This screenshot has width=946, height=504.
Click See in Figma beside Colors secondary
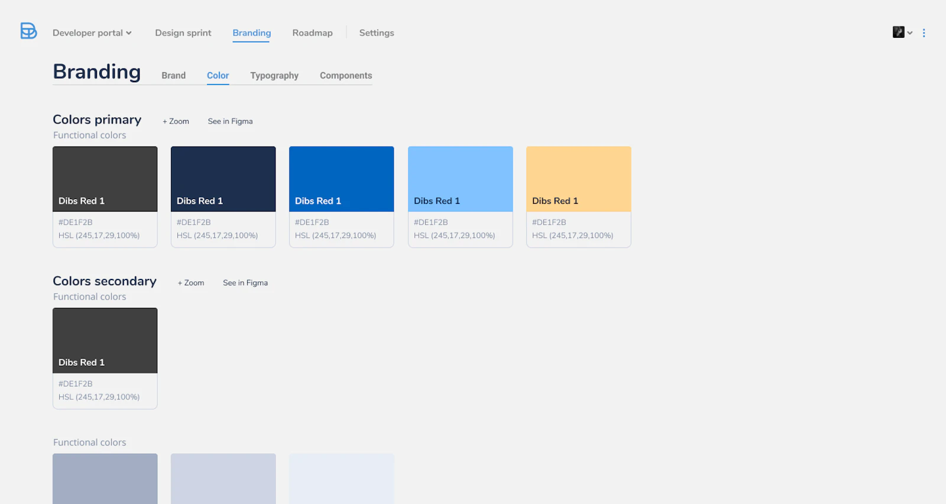245,283
